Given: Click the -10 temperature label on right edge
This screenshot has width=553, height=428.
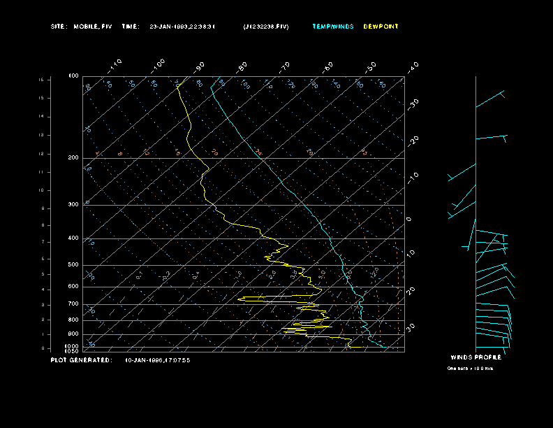Looking at the screenshot, I should coord(413,178).
